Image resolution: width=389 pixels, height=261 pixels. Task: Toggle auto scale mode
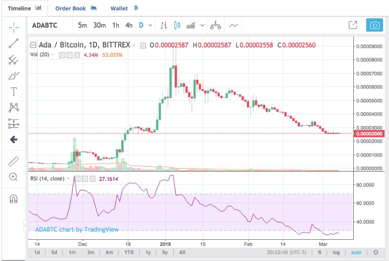pos(356,252)
